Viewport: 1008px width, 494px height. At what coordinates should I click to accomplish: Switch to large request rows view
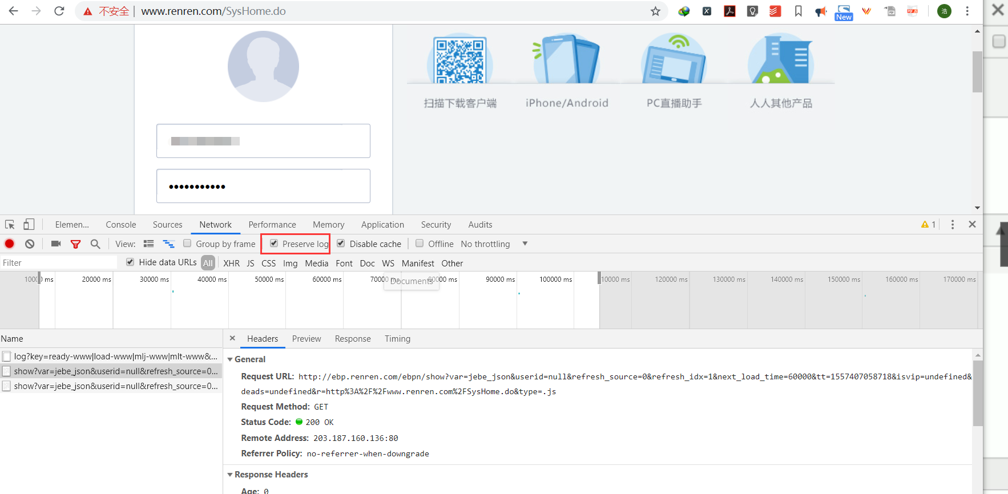click(148, 244)
